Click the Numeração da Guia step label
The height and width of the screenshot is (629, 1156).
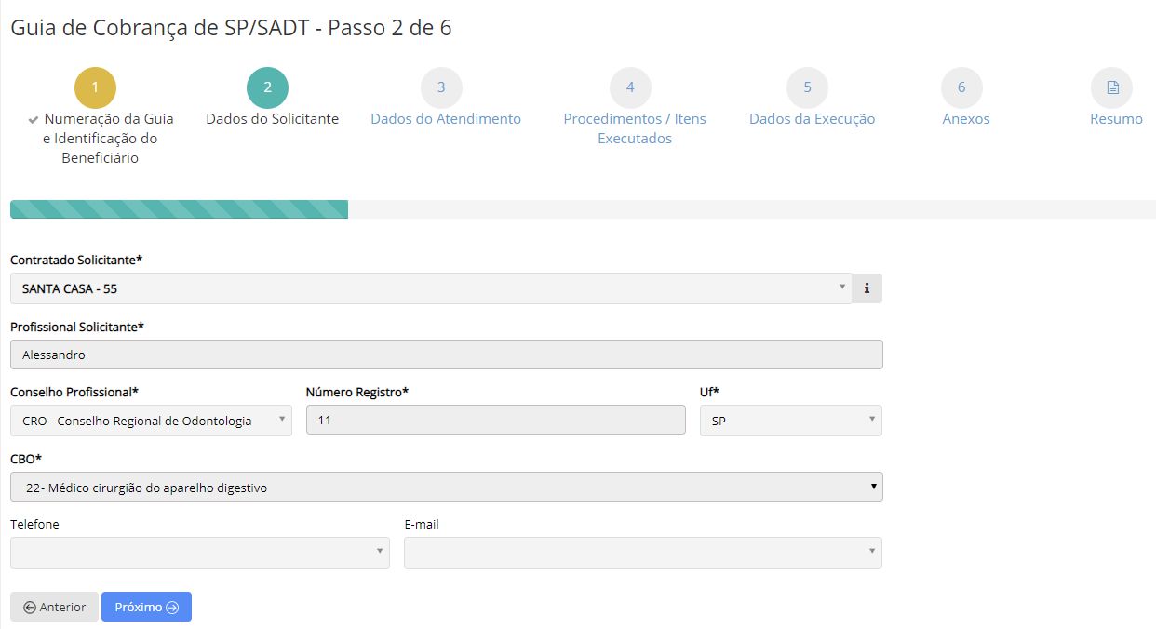[101, 139]
